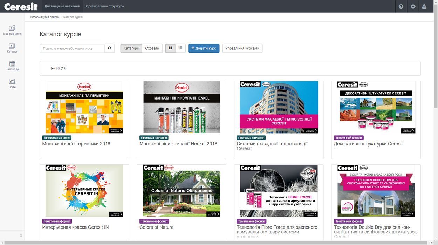Switch to grid view of courses
Screen dimensions: 438x245
click(171, 48)
